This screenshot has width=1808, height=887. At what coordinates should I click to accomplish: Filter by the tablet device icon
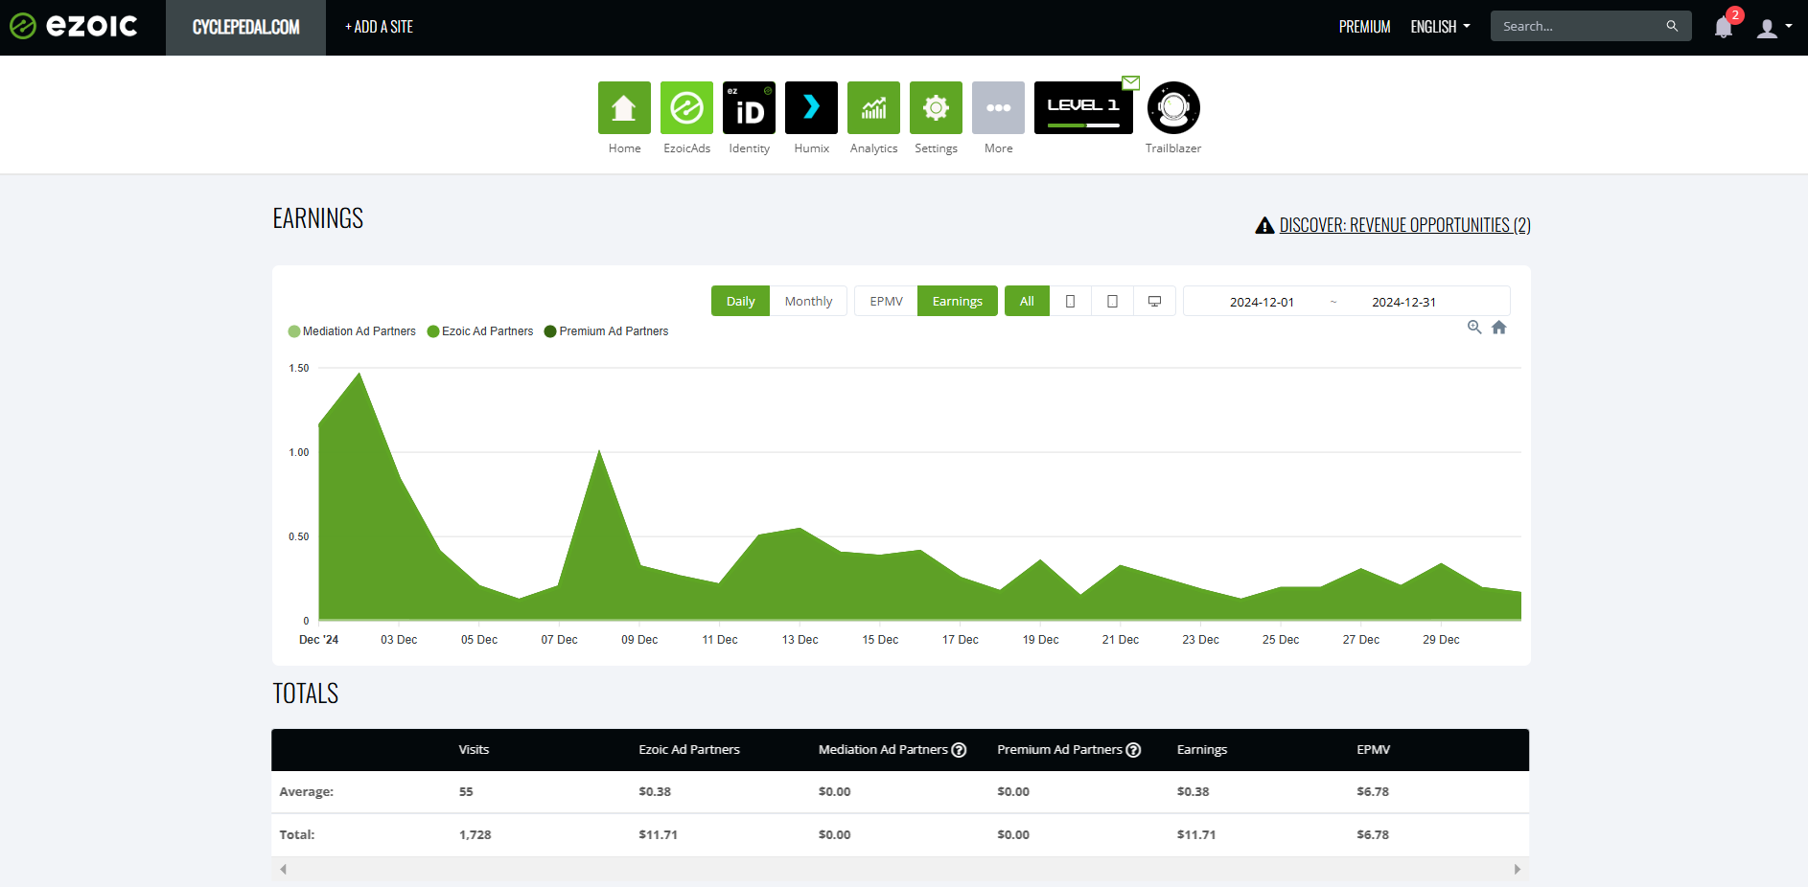(1112, 301)
